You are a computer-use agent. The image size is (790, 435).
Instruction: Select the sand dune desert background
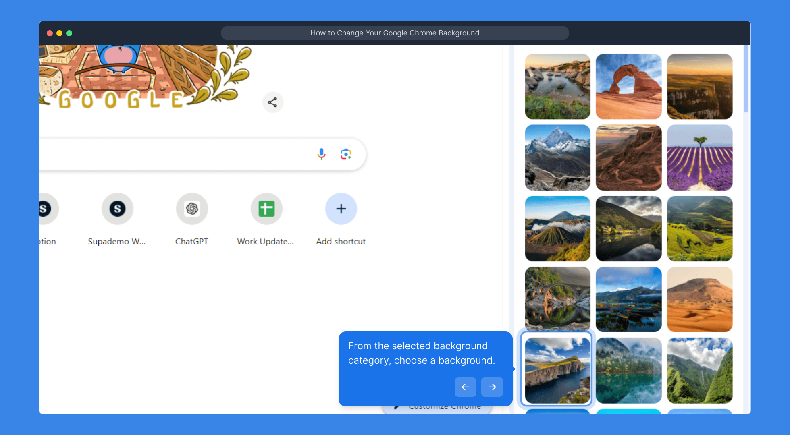tap(699, 299)
